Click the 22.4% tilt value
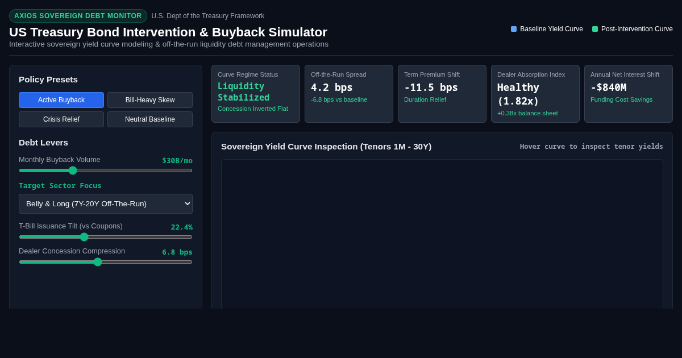Screen dimensions: 682x358 182,227
